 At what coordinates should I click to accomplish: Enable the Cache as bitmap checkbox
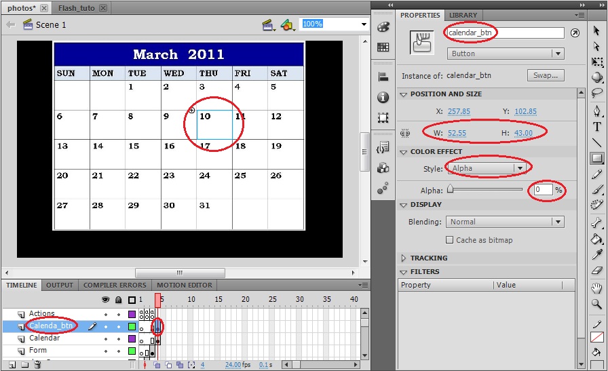(x=449, y=240)
